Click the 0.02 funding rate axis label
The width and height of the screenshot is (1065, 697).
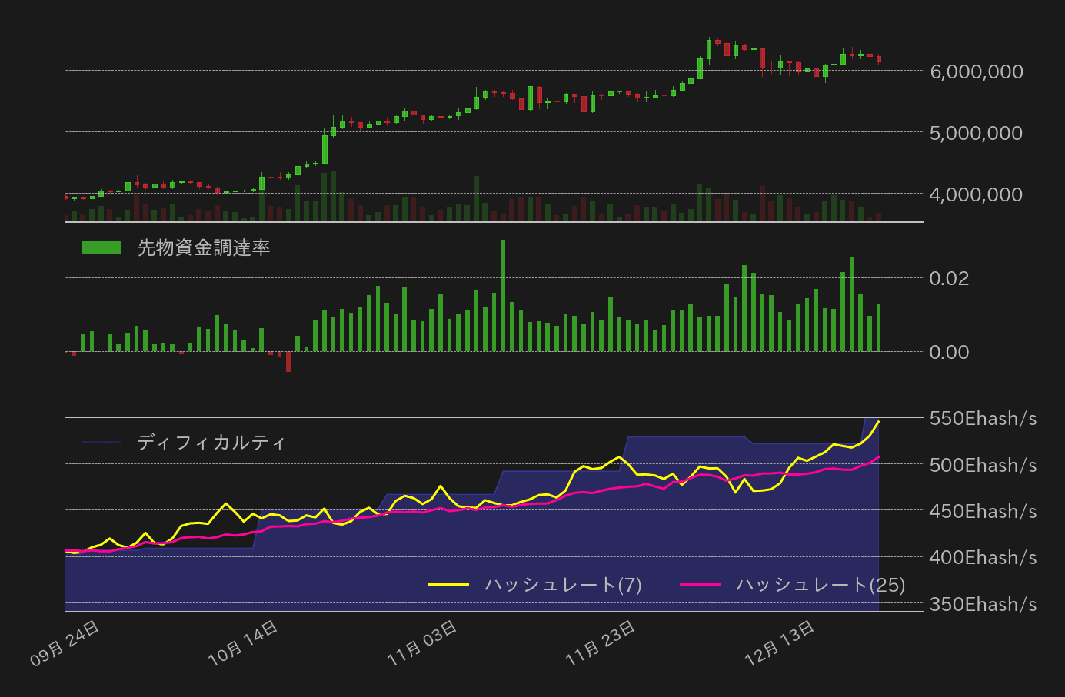949,278
